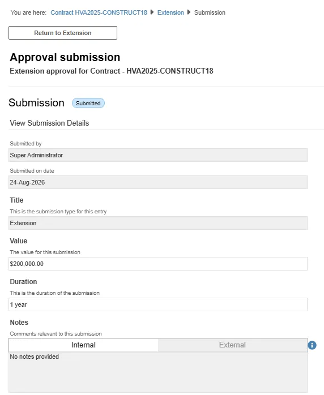Viewport: 324px width, 395px height.
Task: Click the Notes section label
Action: pyautogui.click(x=19, y=322)
